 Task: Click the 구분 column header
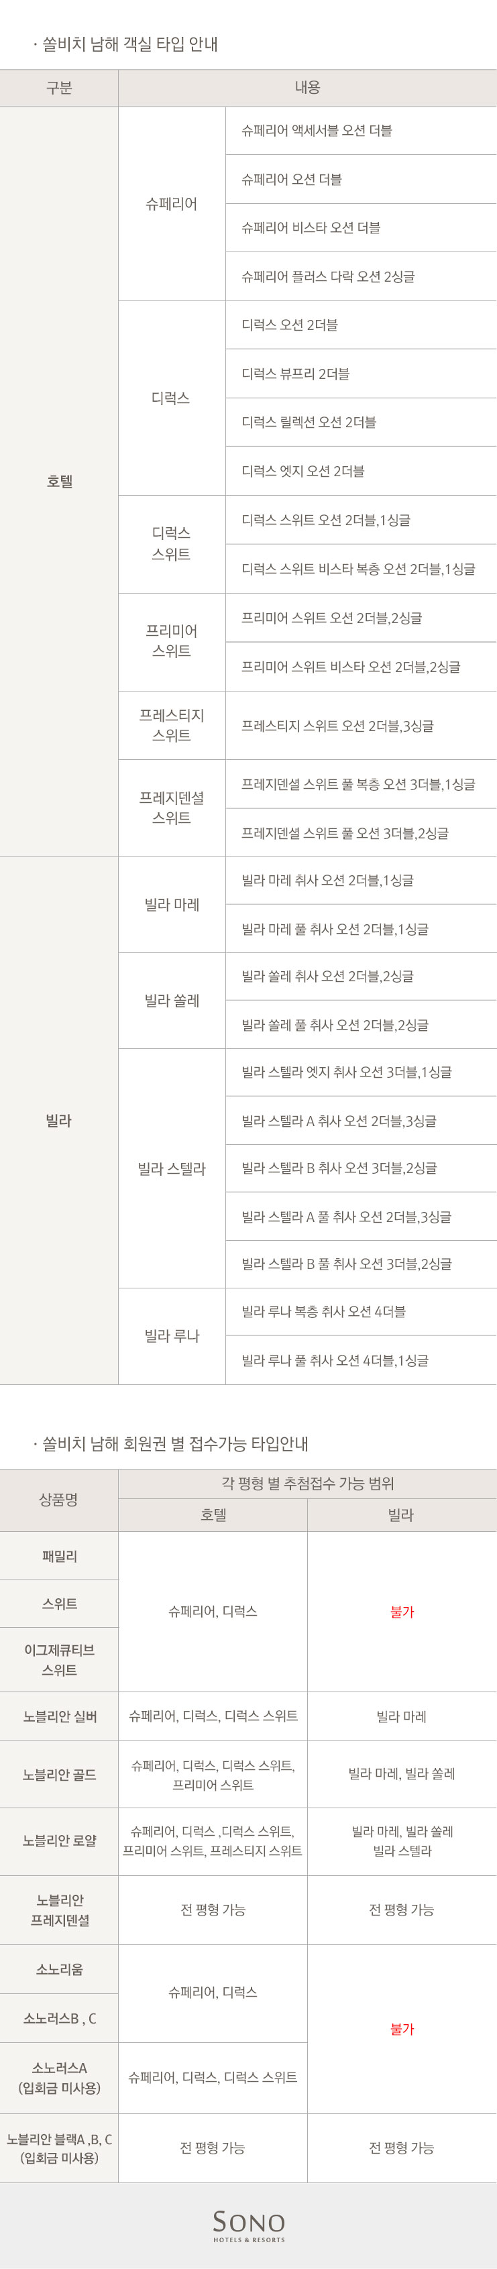[59, 88]
